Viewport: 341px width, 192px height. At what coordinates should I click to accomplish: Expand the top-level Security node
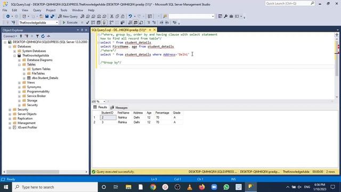10,110
